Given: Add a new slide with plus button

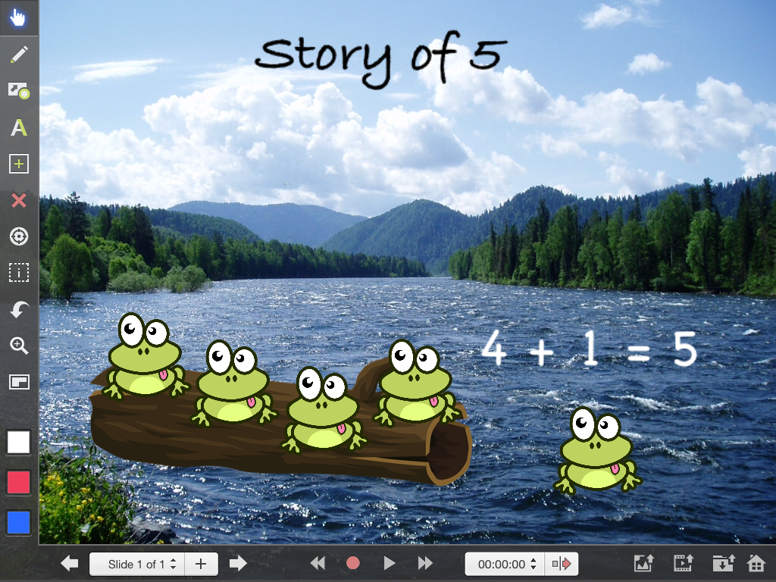Looking at the screenshot, I should (201, 564).
